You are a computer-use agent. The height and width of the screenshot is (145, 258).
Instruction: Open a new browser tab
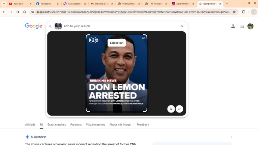tap(227, 4)
